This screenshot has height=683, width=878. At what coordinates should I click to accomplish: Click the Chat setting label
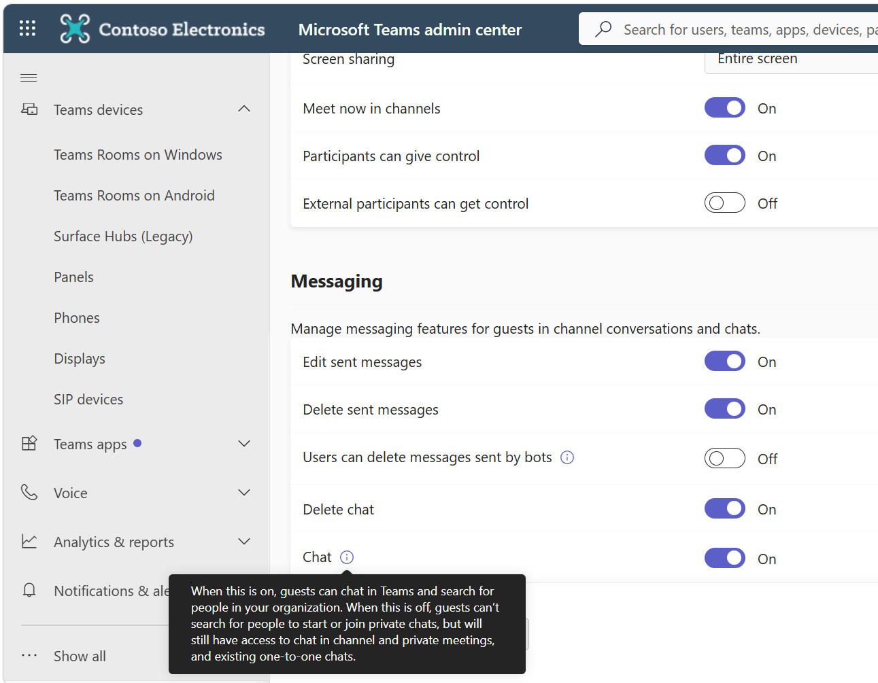pos(317,557)
